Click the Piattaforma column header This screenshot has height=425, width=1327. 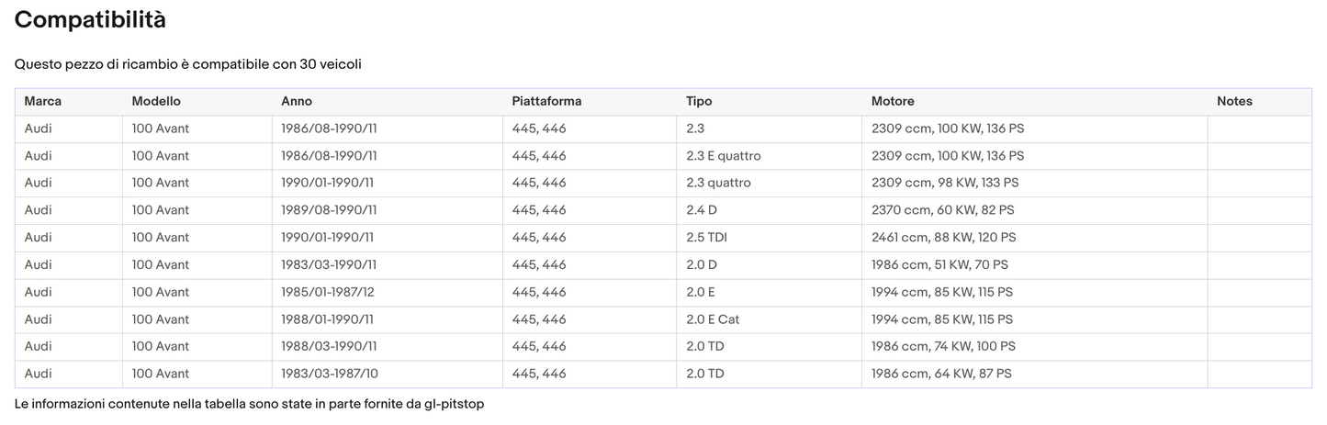point(546,101)
